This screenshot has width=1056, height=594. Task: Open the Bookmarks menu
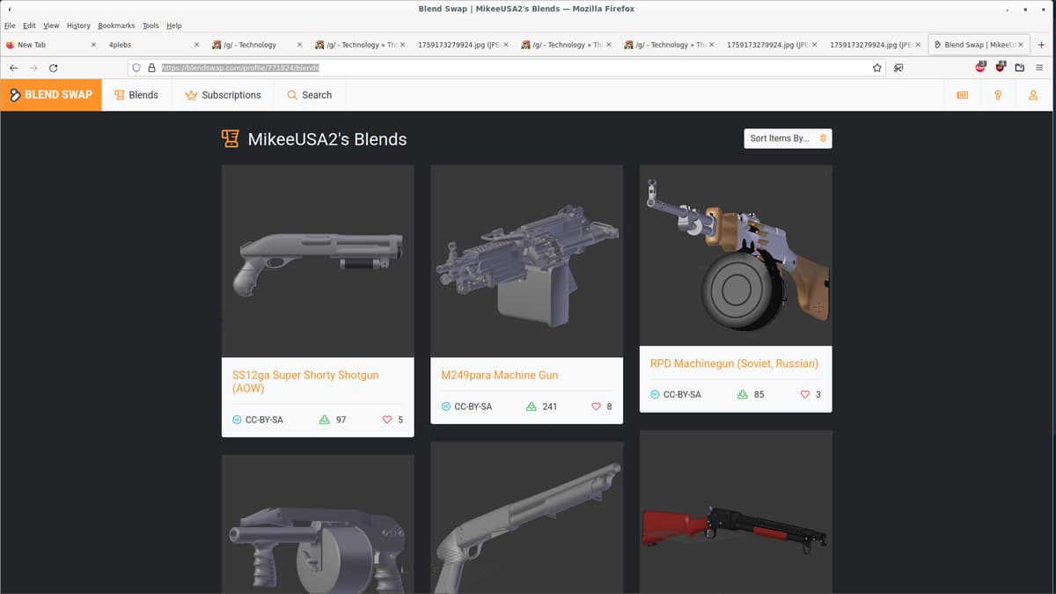(116, 26)
